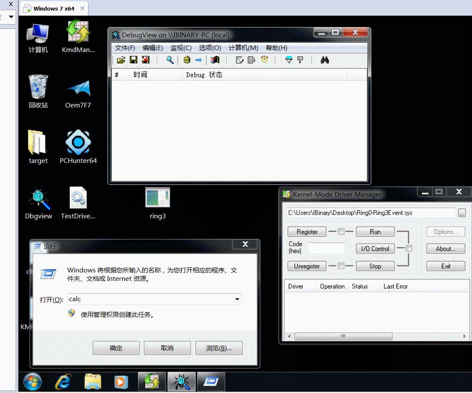Toggle the checkbox linking Unregister and Stop
Screen dimensions: 472x393
coord(341,266)
